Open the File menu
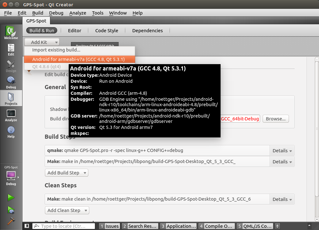The image size is (319, 230). tap(8, 13)
